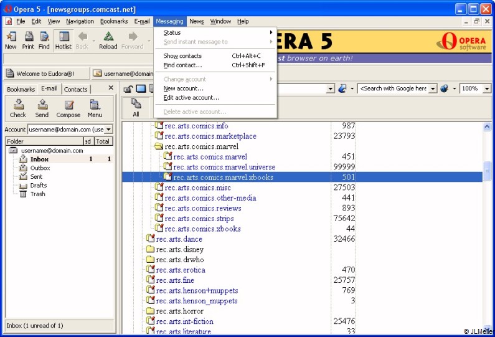Restore the inner document window
This screenshot has width=495, height=337.
pyautogui.click(x=477, y=21)
